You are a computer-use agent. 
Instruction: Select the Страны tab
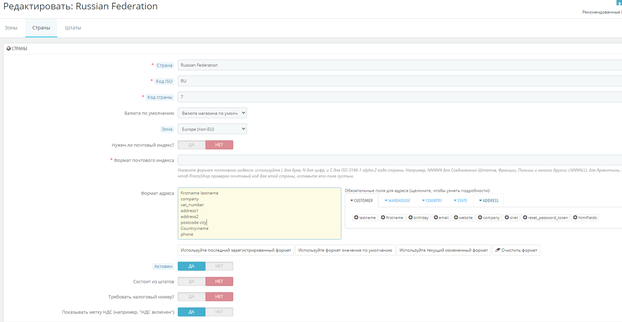pos(41,28)
